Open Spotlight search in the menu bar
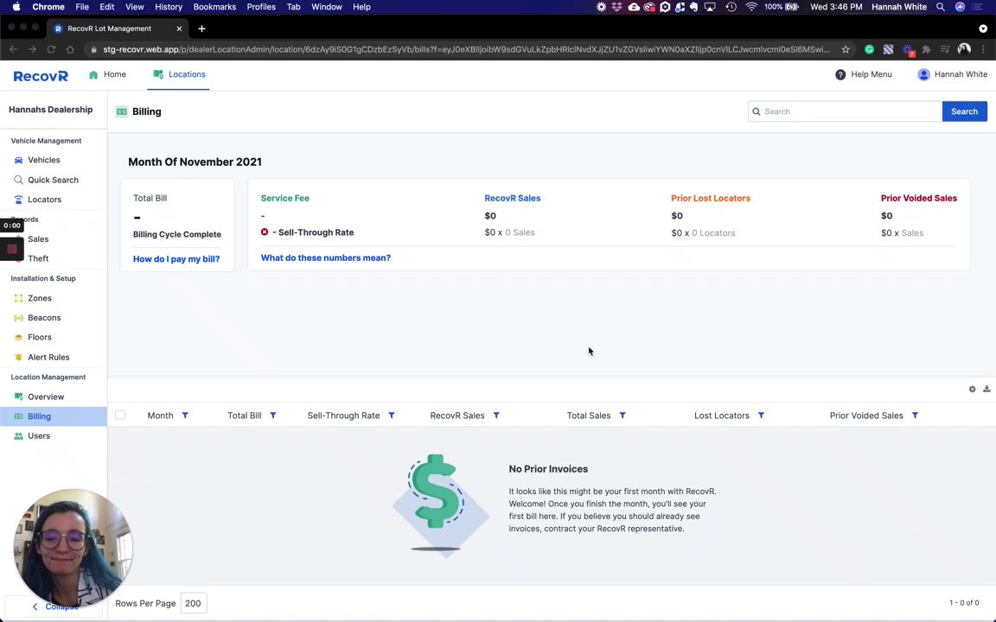This screenshot has height=622, width=996. point(941,7)
